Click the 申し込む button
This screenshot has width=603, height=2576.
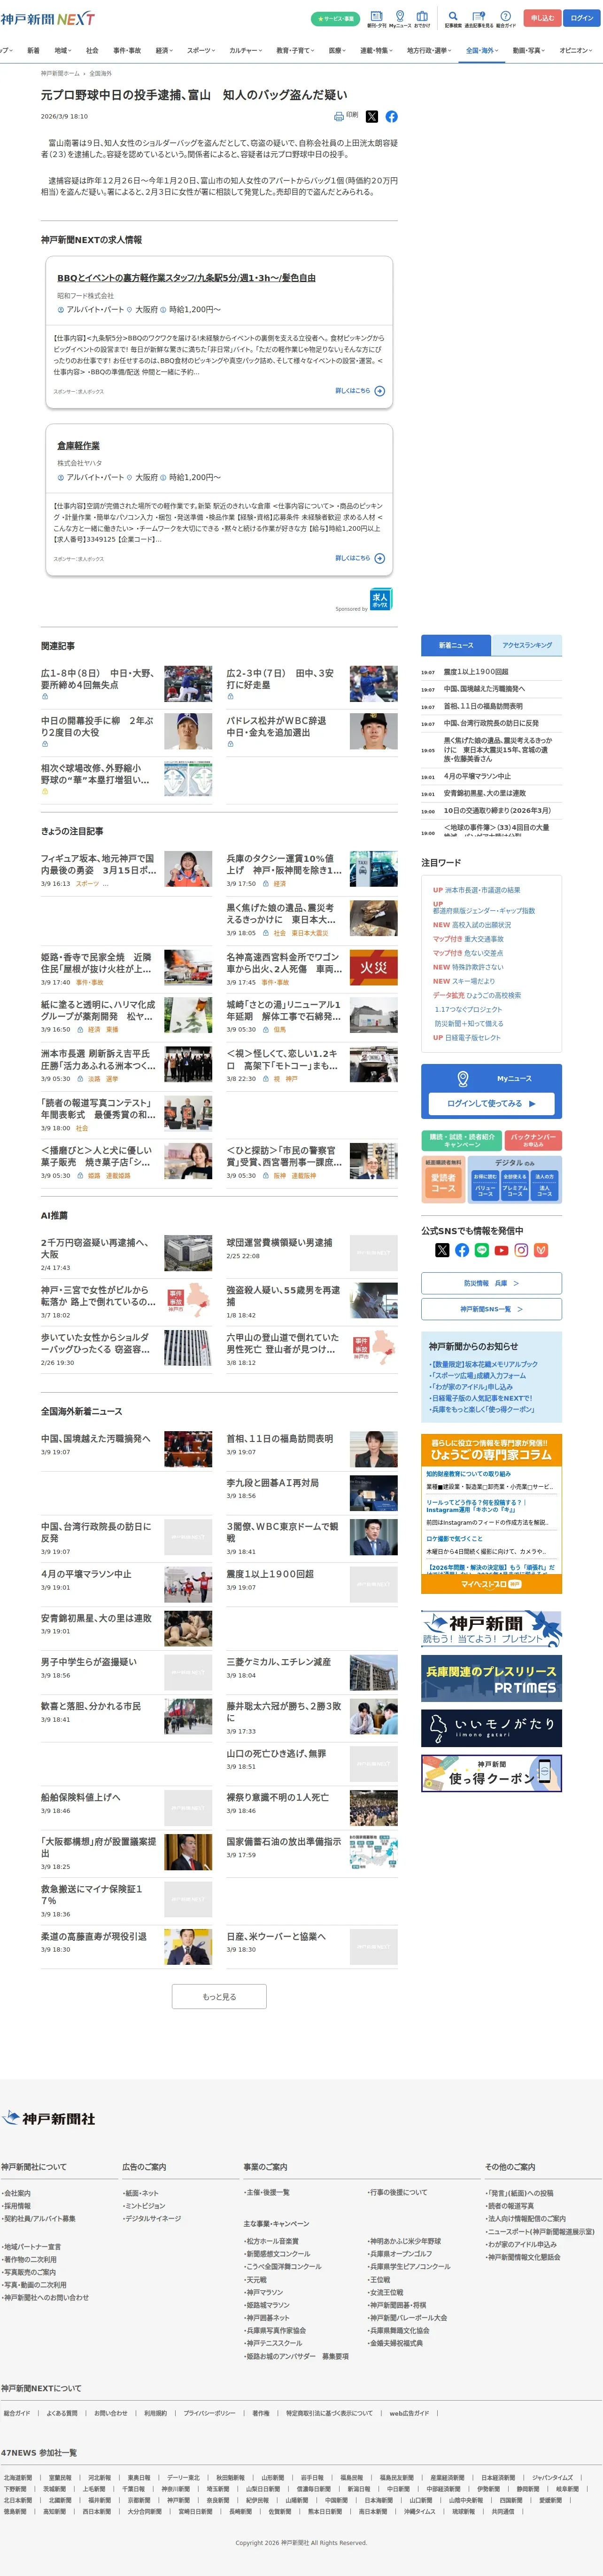tap(542, 18)
